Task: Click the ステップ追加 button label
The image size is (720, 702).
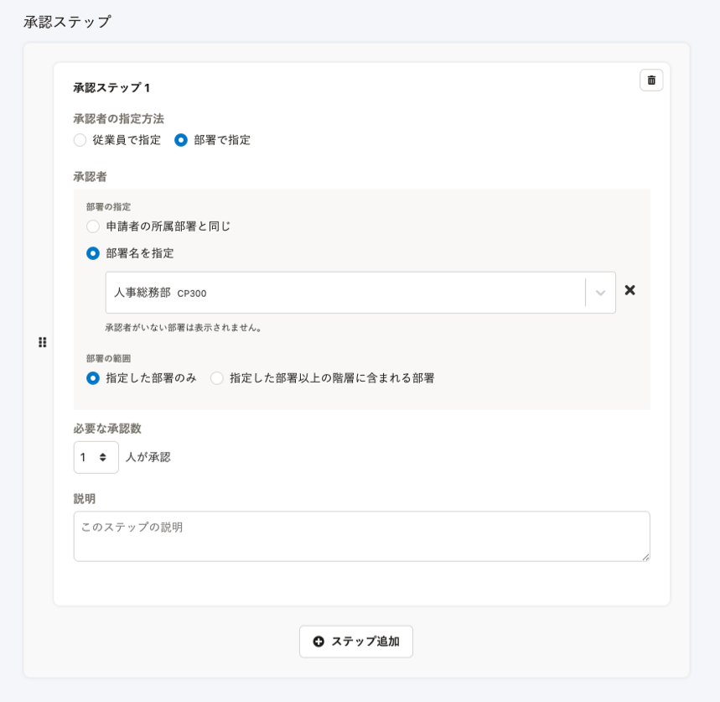Action: point(365,642)
